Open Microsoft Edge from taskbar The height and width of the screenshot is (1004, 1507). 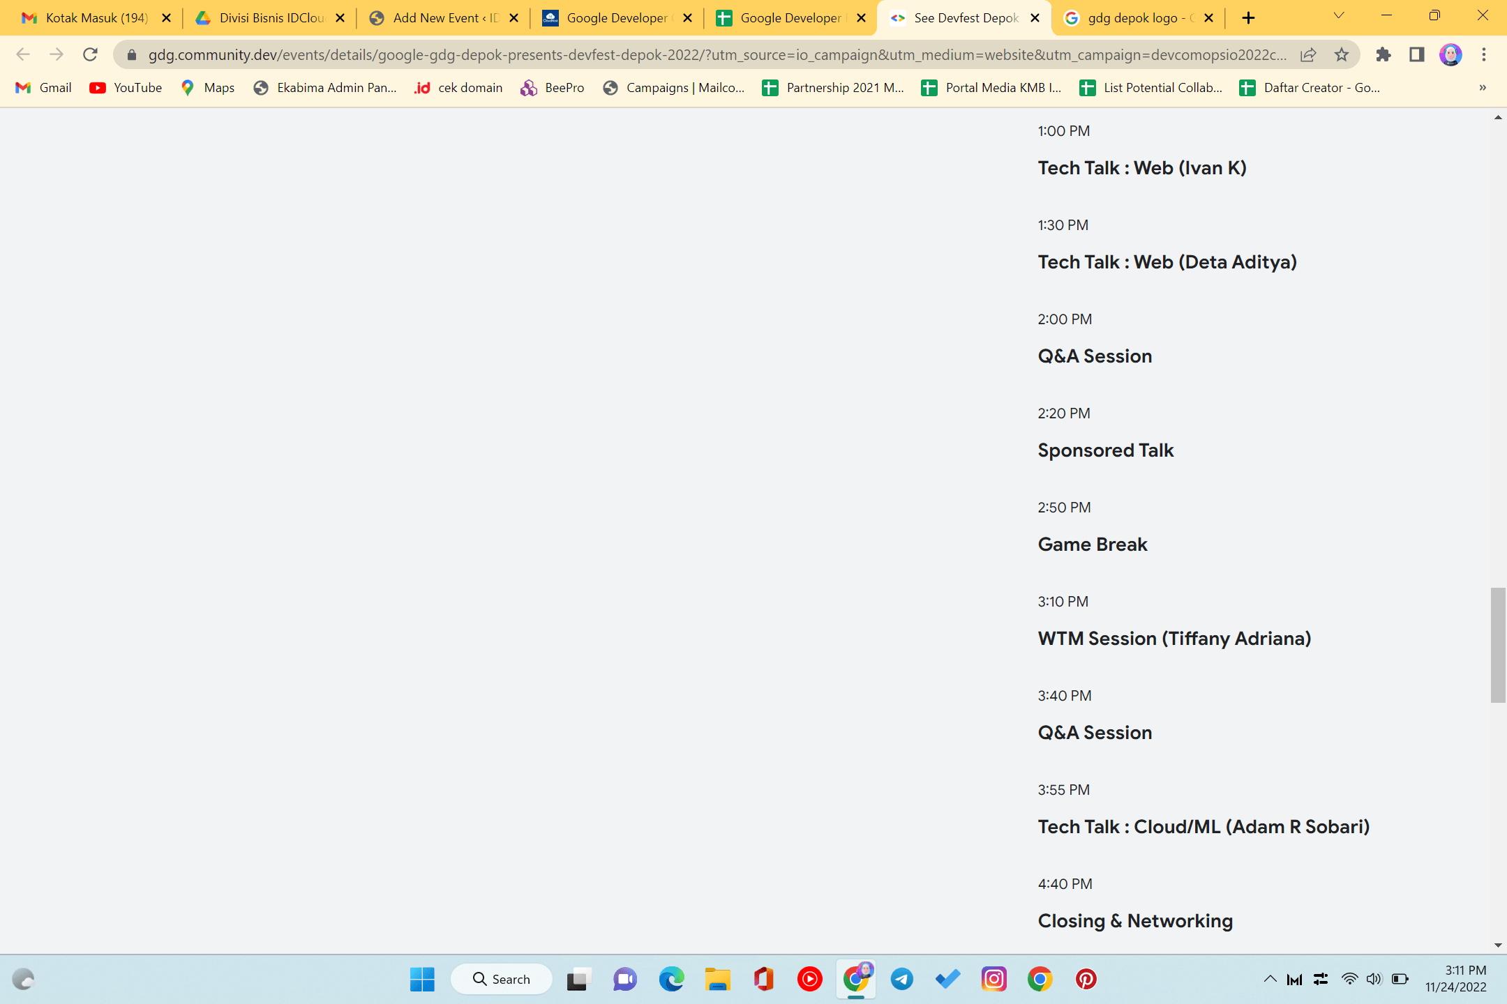click(x=671, y=979)
